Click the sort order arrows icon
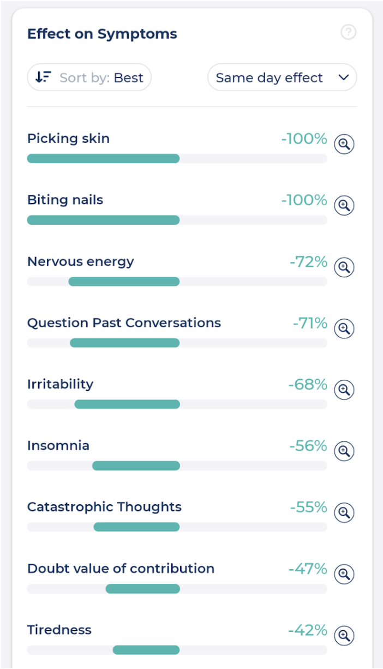383x669 pixels. [x=43, y=77]
